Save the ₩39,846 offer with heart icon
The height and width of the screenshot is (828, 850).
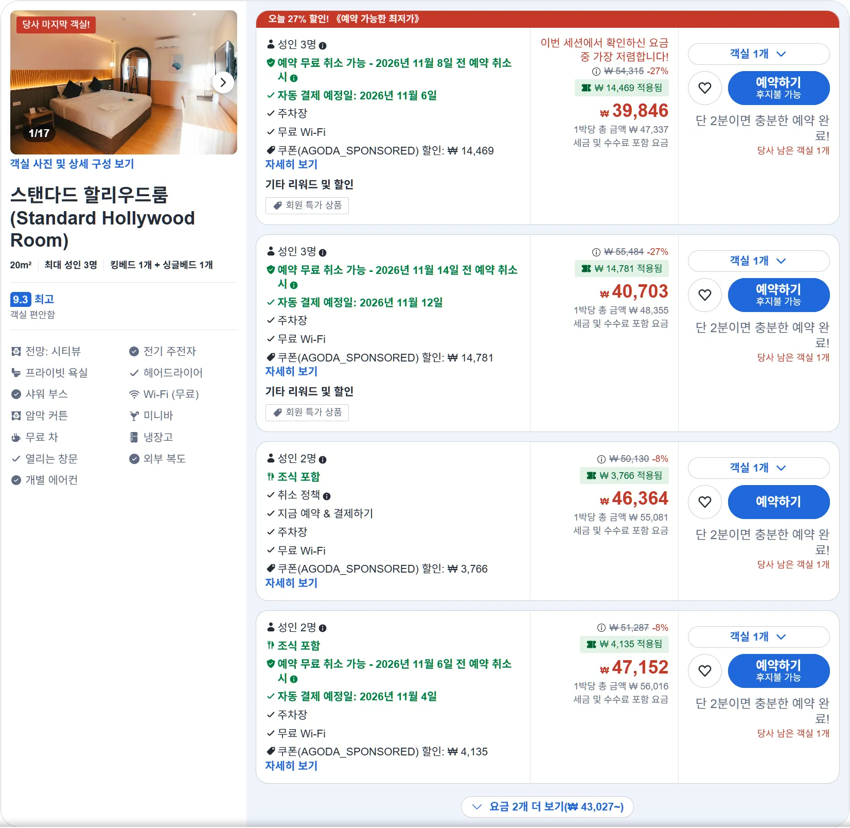(x=705, y=88)
